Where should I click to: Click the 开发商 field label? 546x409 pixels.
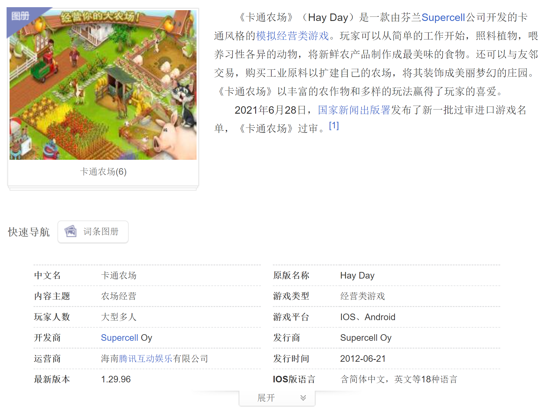click(47, 338)
